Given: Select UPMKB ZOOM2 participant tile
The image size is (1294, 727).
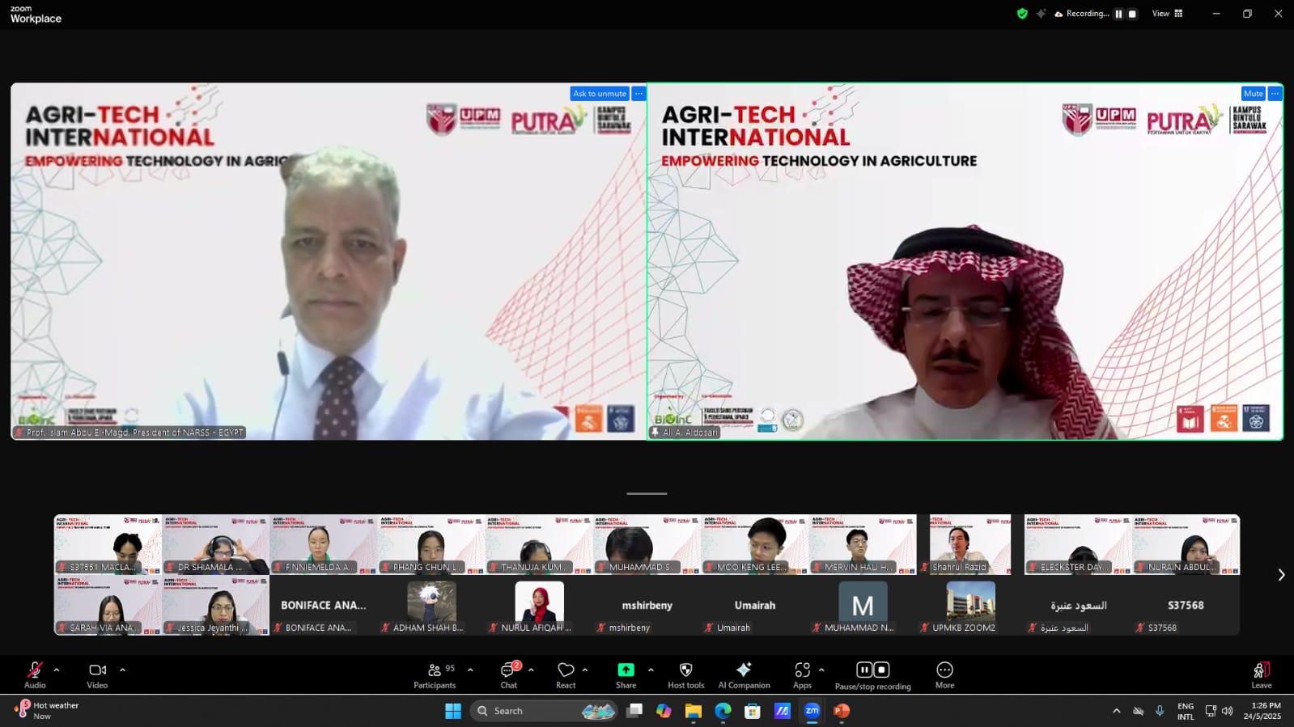Looking at the screenshot, I should [970, 605].
